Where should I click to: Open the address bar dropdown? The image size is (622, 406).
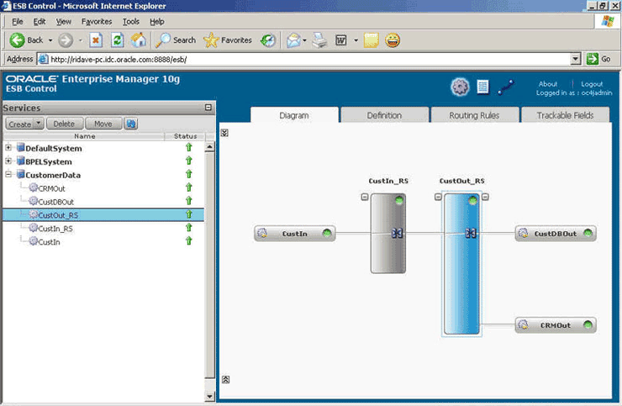pyautogui.click(x=576, y=59)
